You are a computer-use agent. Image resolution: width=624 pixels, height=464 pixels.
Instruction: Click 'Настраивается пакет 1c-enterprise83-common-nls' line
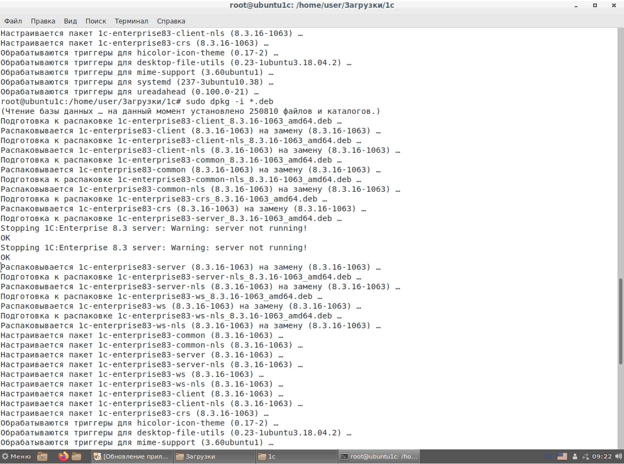152,345
